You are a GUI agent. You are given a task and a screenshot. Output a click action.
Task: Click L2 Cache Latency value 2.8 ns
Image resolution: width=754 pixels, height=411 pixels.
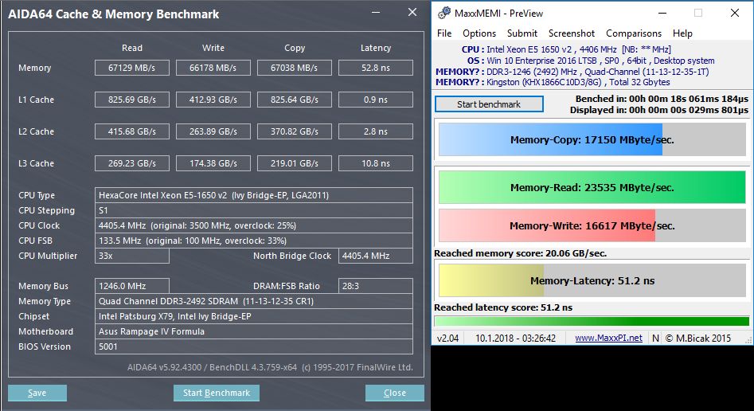click(376, 131)
